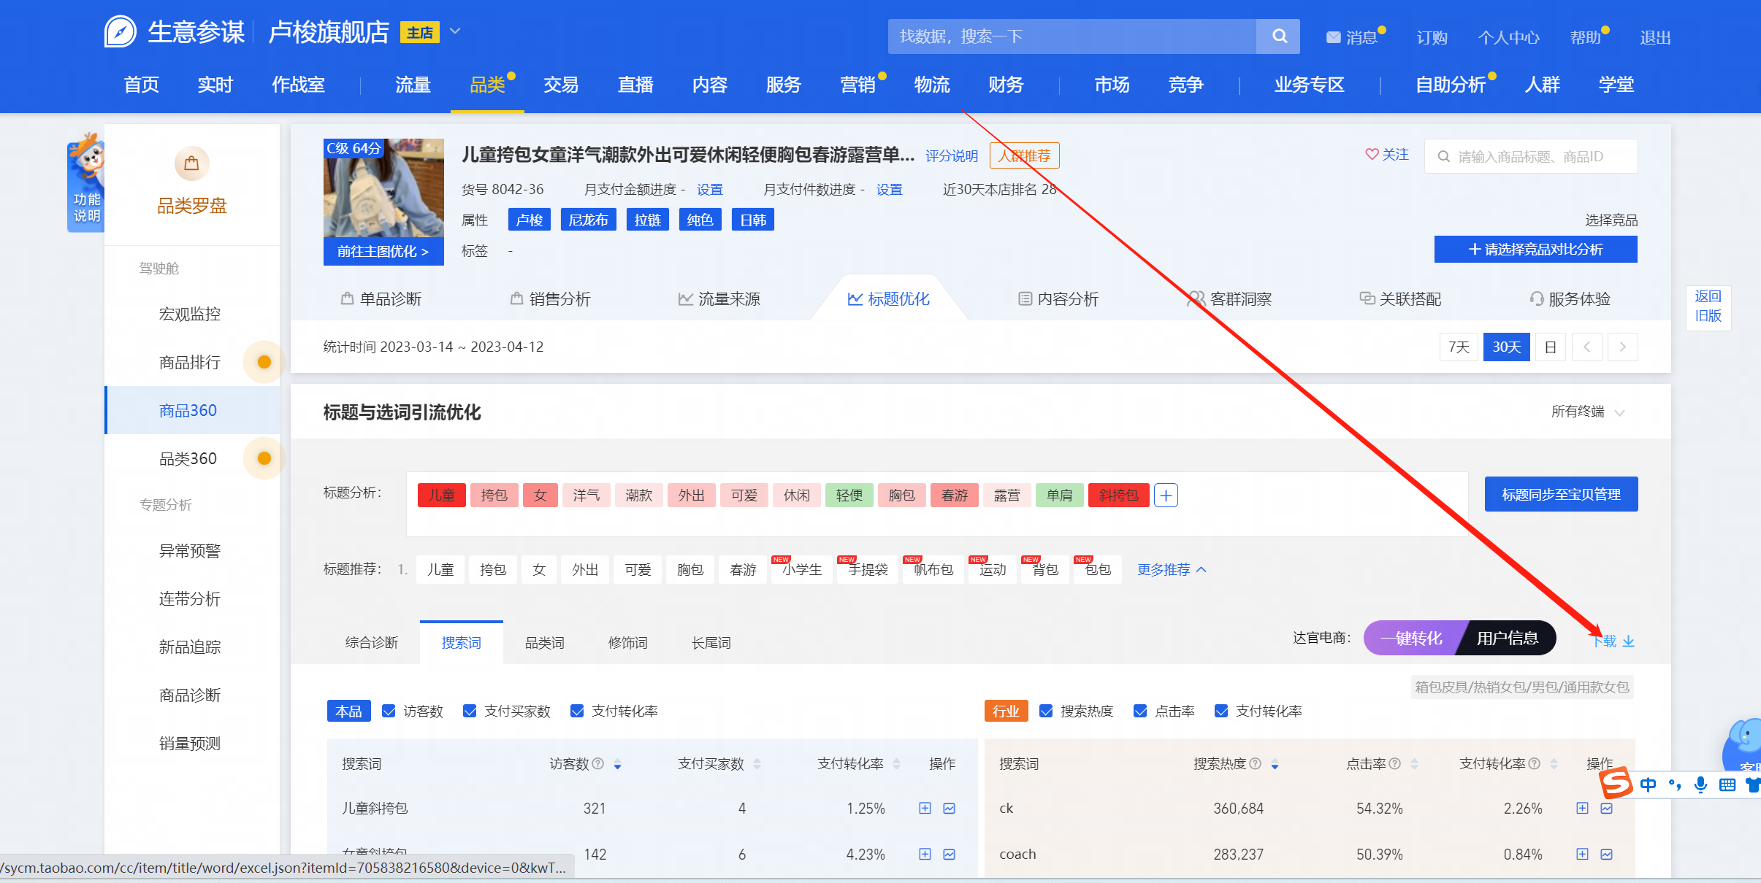Select the 长尾词 tab
This screenshot has width=1761, height=883.
pyautogui.click(x=711, y=643)
